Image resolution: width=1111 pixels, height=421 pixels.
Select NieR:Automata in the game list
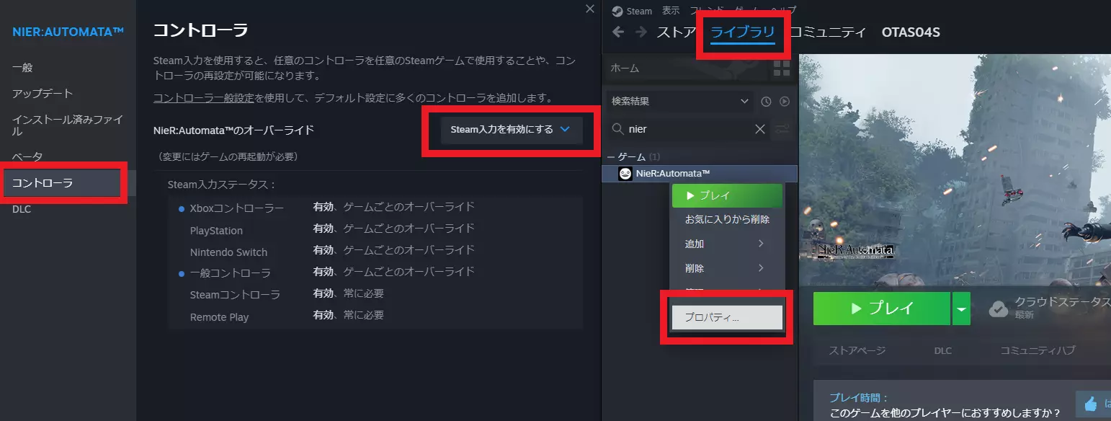[x=700, y=174]
